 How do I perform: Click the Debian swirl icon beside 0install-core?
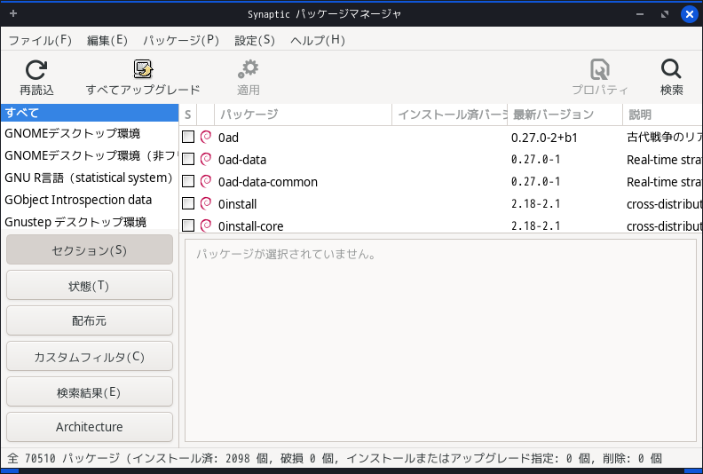[x=206, y=225]
